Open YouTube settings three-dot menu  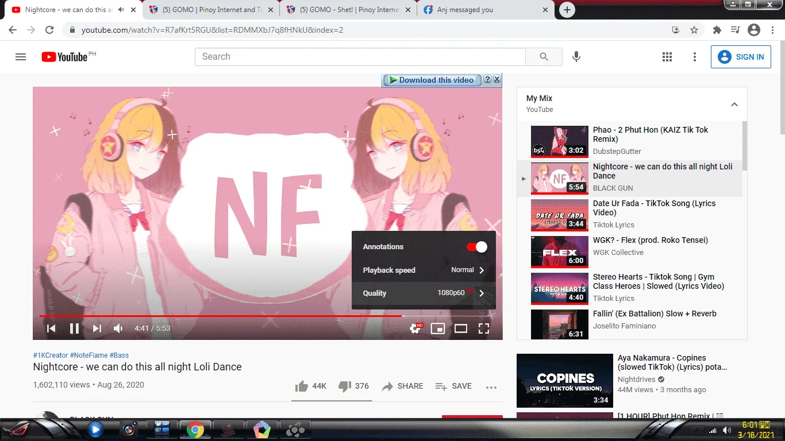[x=695, y=57]
